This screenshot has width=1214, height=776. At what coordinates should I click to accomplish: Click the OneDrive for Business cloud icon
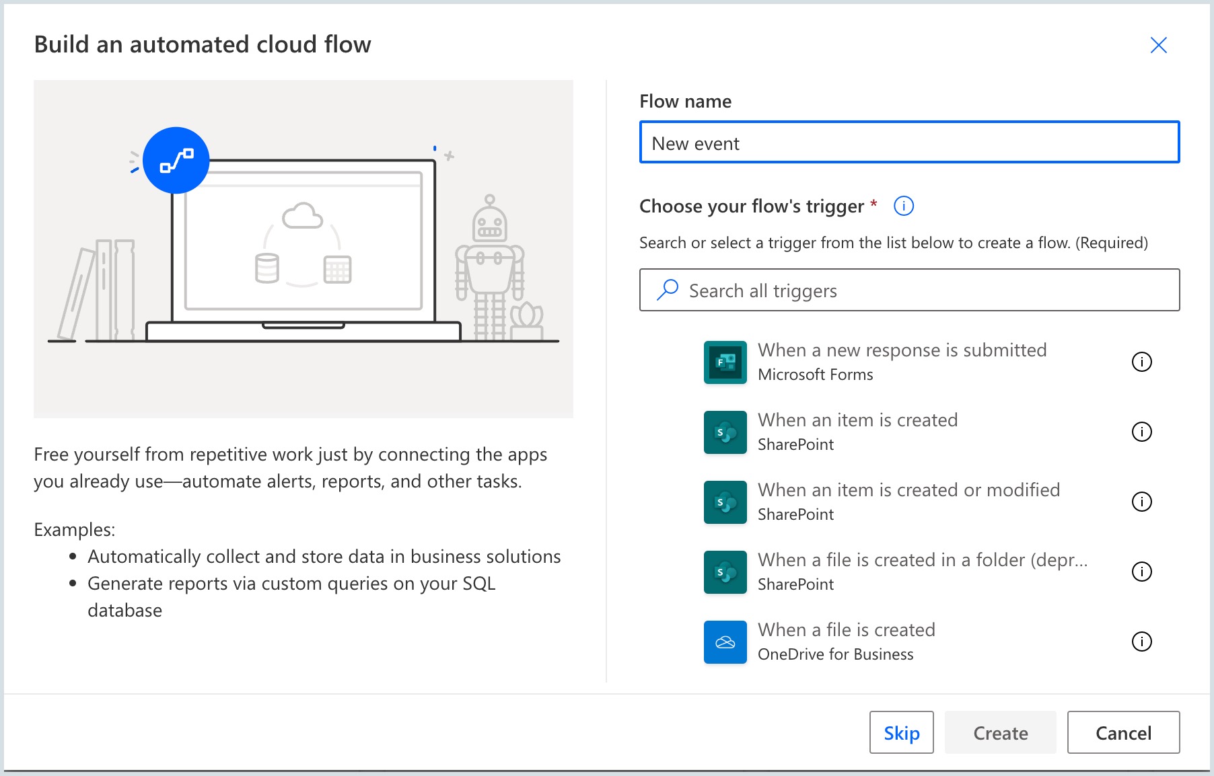coord(725,642)
